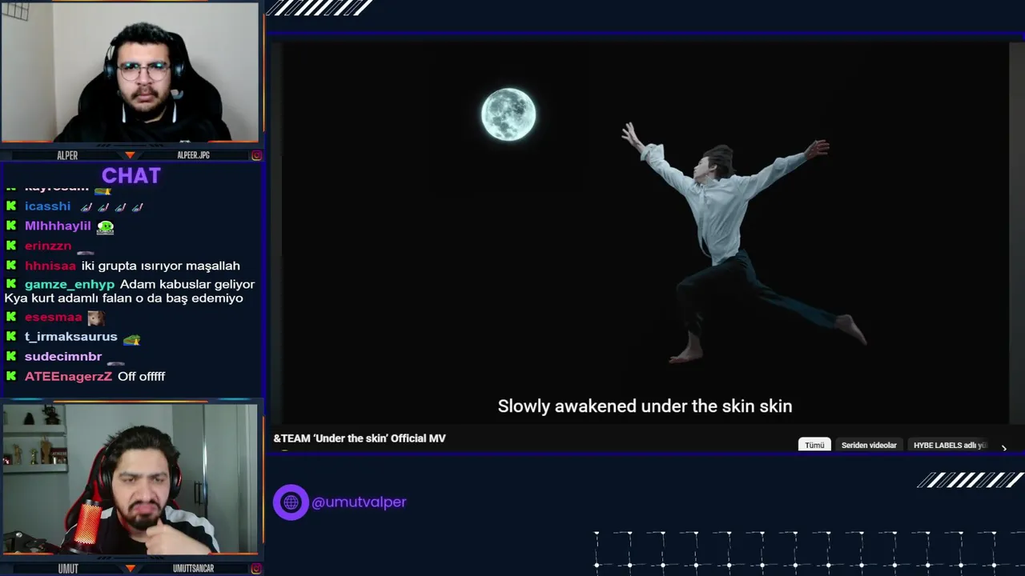Click the CHAT header label
The height and width of the screenshot is (576, 1025).
click(x=131, y=176)
